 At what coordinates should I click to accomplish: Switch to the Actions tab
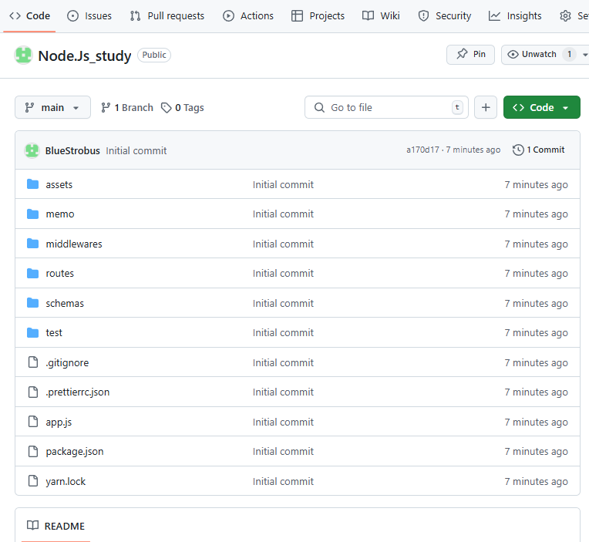tap(248, 15)
